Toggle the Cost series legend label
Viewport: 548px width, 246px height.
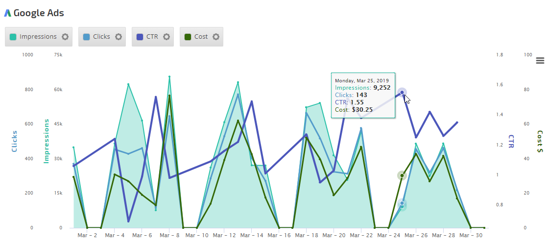[201, 37]
